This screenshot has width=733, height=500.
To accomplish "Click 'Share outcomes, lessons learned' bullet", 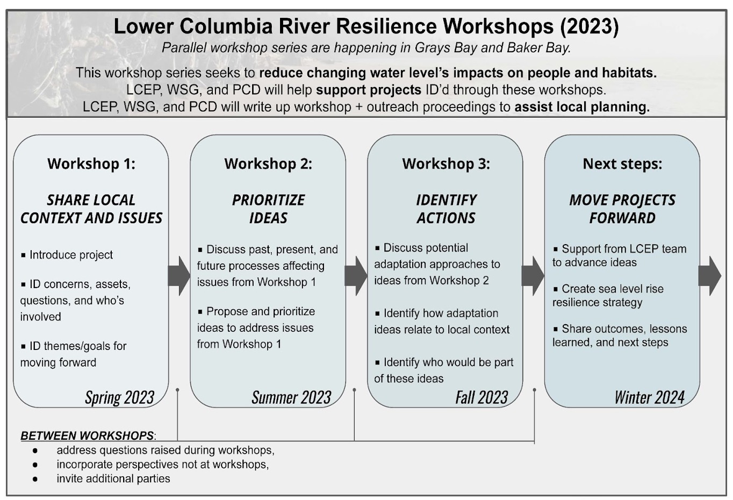I will pos(620,335).
